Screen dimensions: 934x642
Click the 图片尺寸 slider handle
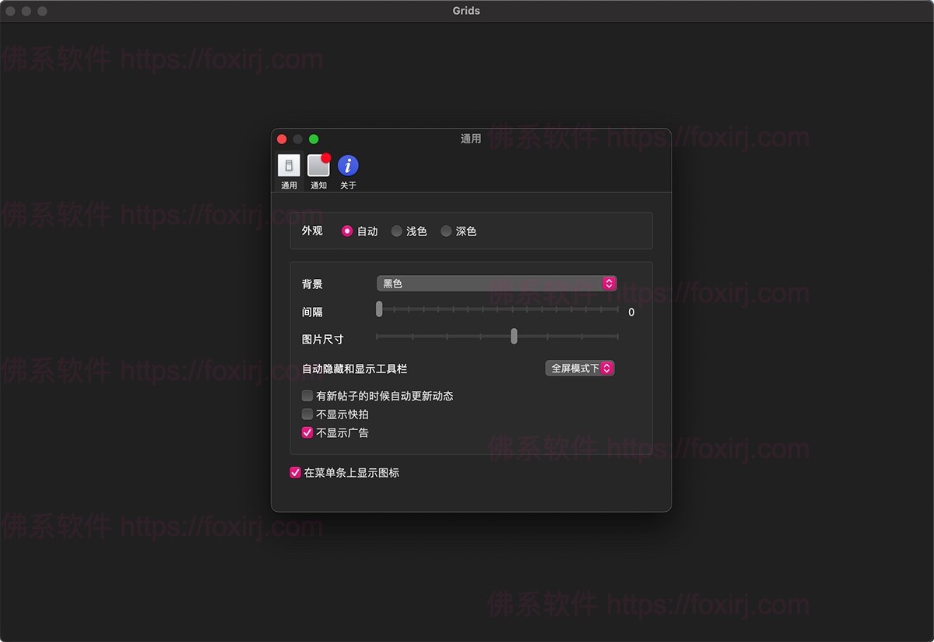pyautogui.click(x=514, y=337)
